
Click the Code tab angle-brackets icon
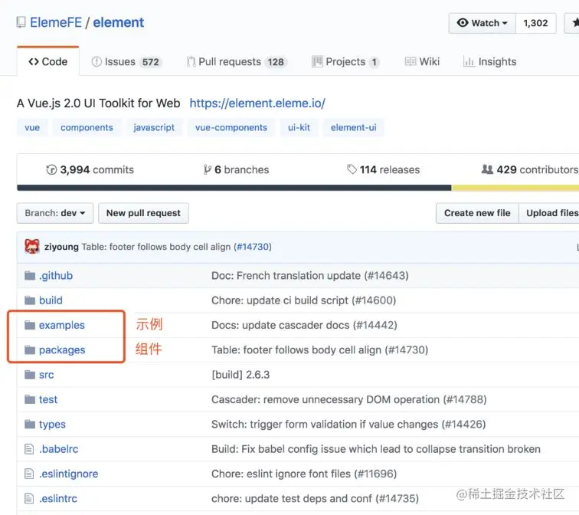pyautogui.click(x=34, y=62)
